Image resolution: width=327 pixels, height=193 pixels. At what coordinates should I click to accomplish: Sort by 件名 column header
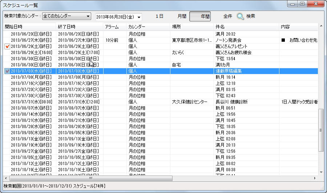[x=246, y=27]
